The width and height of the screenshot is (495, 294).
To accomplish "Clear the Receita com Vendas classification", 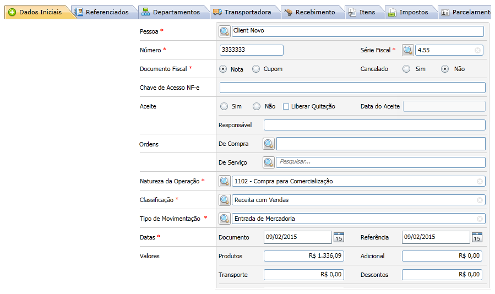I will pos(480,200).
